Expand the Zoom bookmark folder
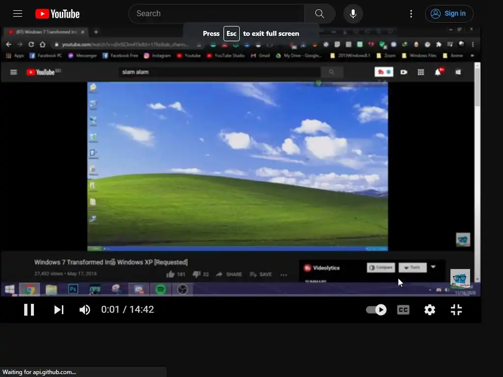Screen dimensions: 503x377 click(386, 55)
